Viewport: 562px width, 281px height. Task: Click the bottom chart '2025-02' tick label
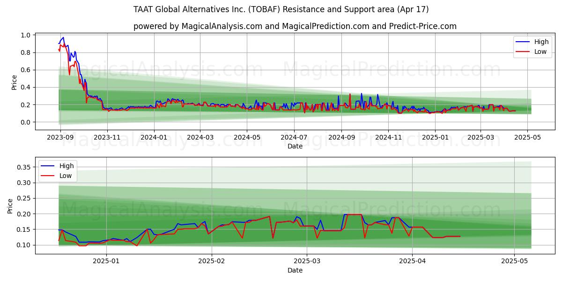(x=212, y=261)
